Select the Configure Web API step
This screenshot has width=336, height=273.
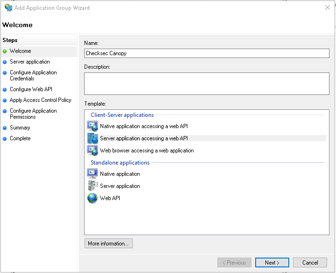tap(31, 89)
